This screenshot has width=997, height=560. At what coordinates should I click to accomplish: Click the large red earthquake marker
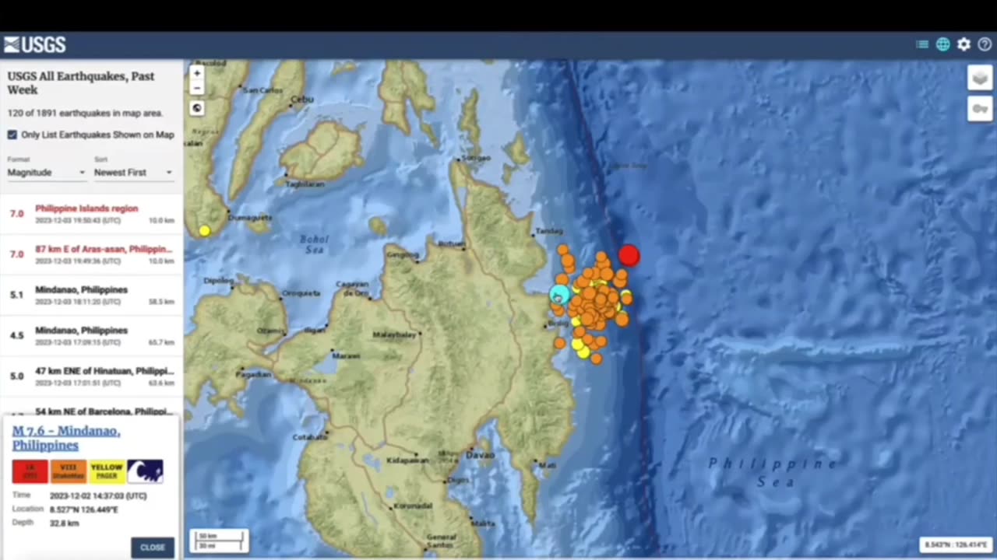point(629,255)
